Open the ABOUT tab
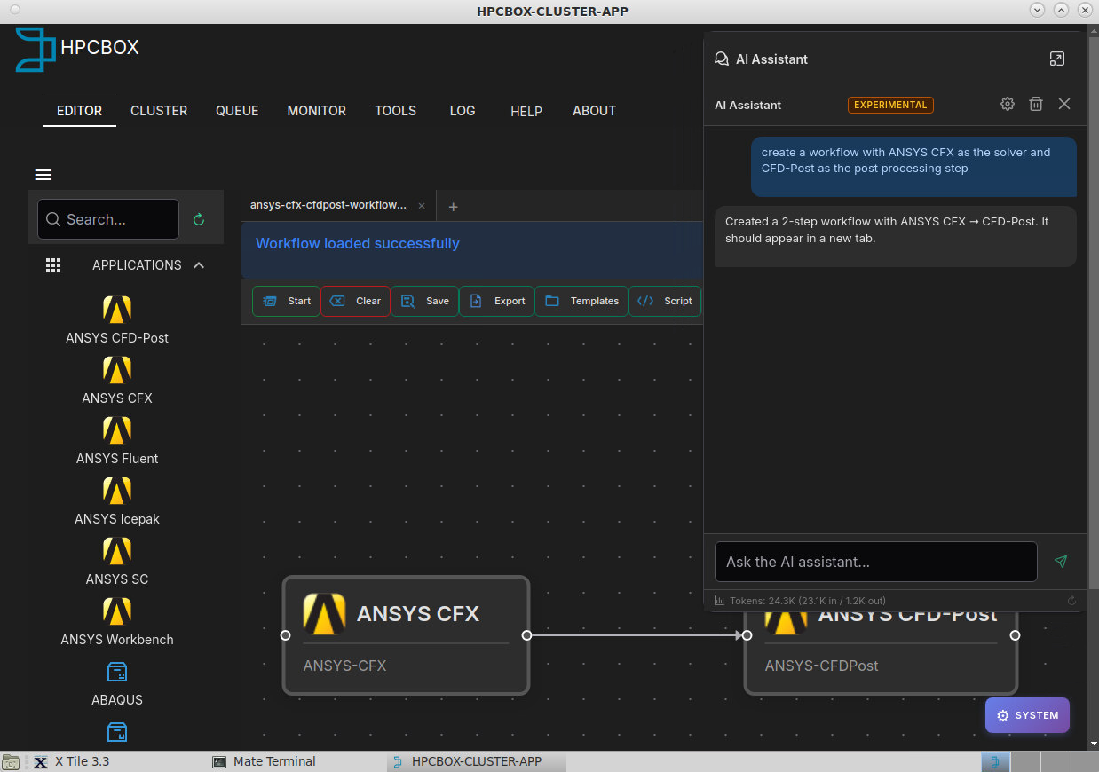The width and height of the screenshot is (1099, 772). tap(594, 111)
